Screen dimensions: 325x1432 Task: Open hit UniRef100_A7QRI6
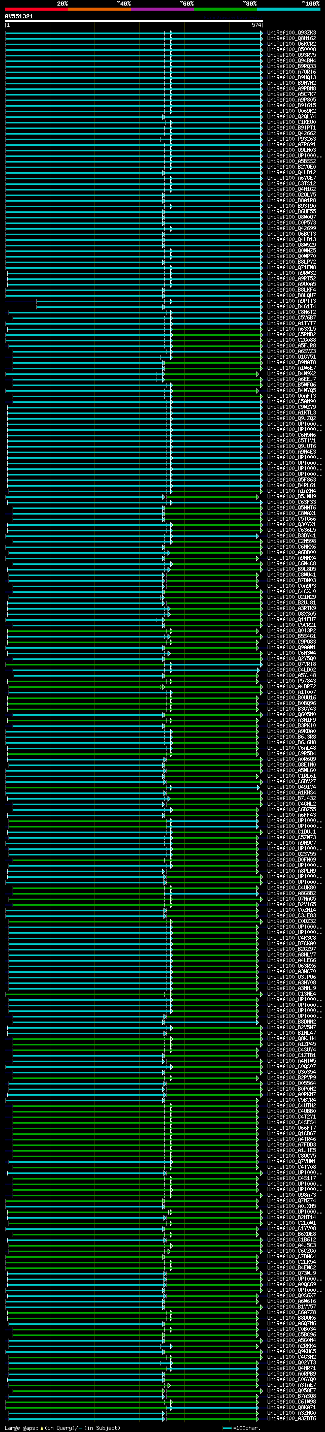[291, 72]
